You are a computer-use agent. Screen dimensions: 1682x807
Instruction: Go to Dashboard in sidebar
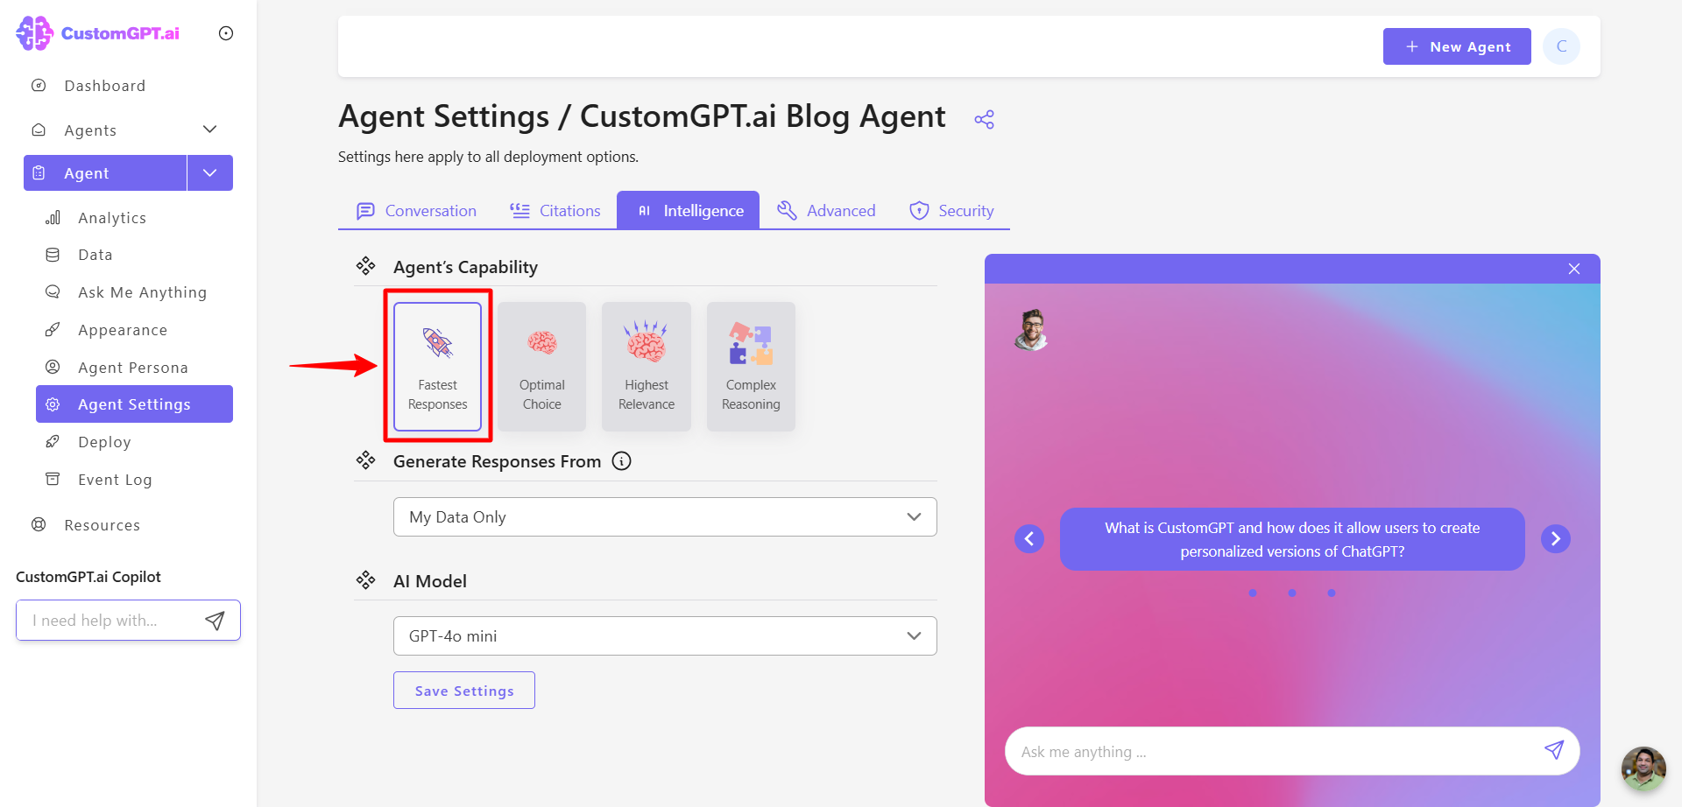(105, 86)
